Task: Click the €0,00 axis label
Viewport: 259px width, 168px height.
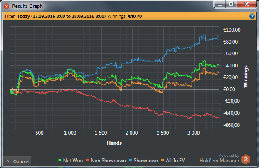Action: click(229, 89)
